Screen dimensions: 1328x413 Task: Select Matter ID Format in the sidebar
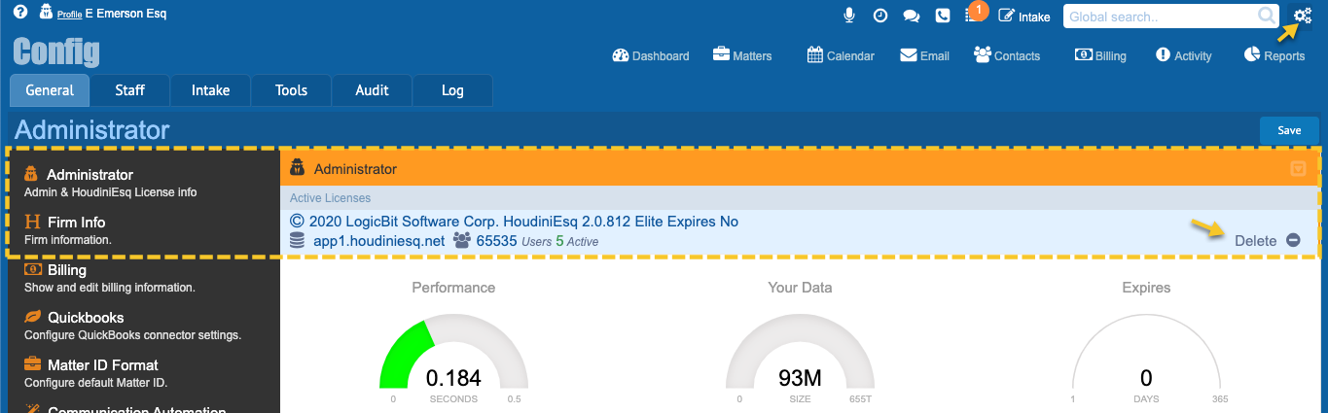(x=143, y=373)
